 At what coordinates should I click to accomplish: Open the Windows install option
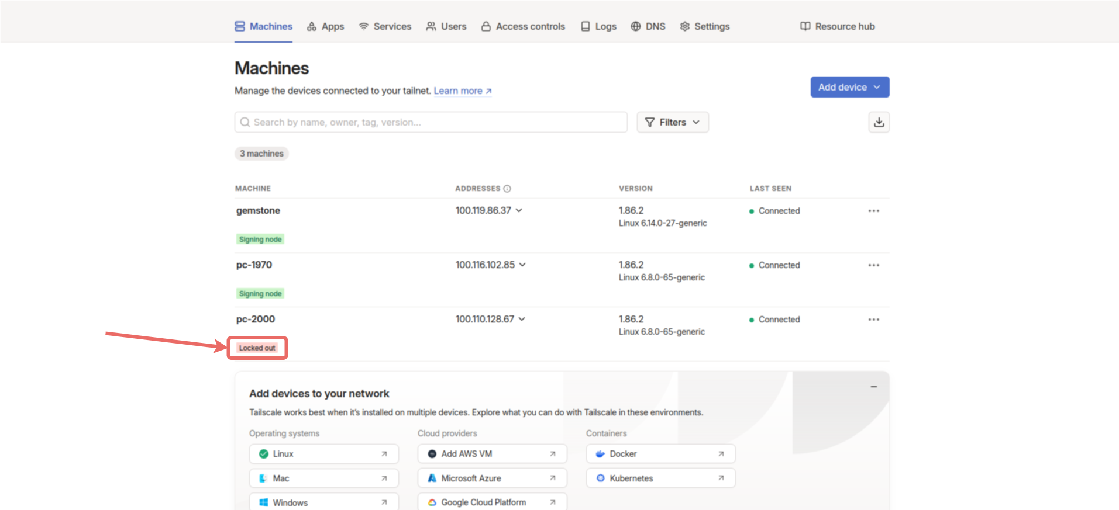323,502
